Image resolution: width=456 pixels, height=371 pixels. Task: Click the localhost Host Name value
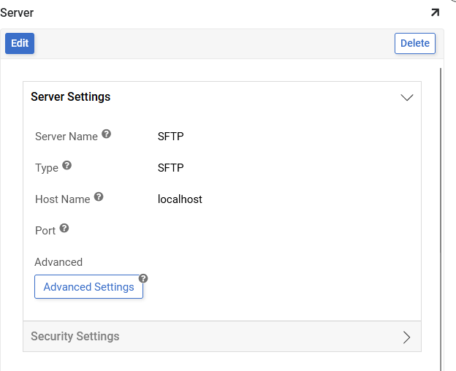click(180, 199)
